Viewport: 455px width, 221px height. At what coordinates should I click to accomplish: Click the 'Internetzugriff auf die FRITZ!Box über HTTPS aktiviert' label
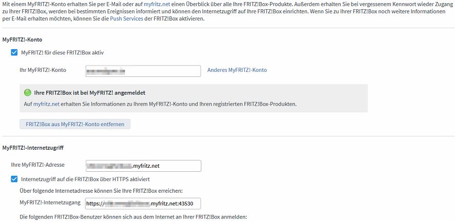click(x=85, y=179)
